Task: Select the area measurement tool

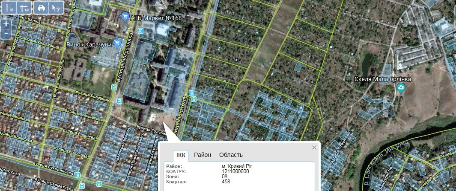Action: (x=26, y=8)
